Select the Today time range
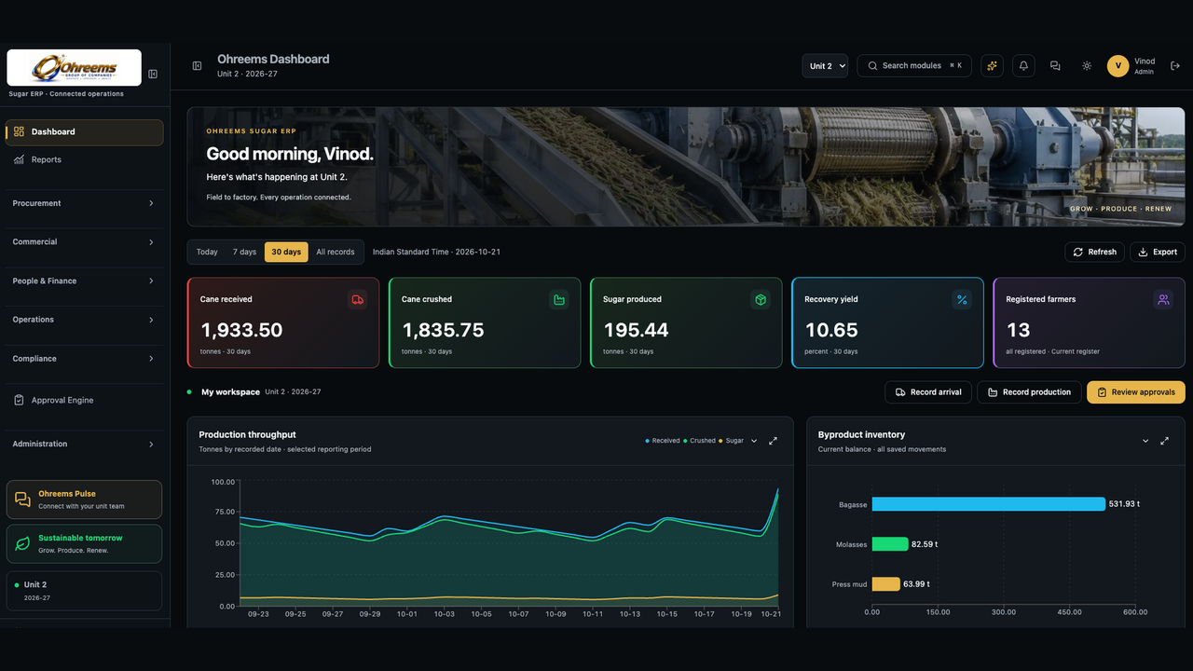 click(x=207, y=253)
